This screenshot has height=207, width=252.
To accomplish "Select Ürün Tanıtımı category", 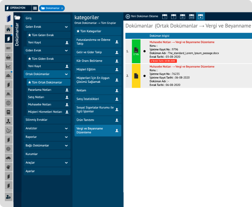I will 98,120.
